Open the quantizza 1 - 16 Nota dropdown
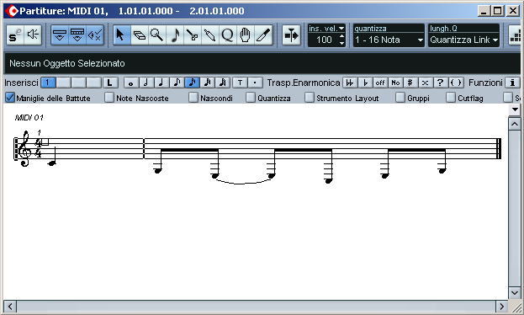524x315 pixels. (389, 40)
